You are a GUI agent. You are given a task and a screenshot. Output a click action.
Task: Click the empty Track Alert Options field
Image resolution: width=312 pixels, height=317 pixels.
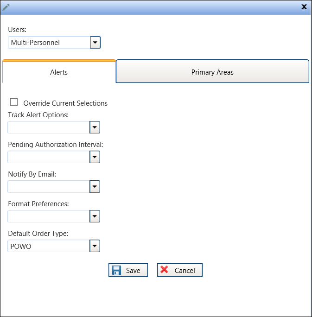tap(49, 127)
